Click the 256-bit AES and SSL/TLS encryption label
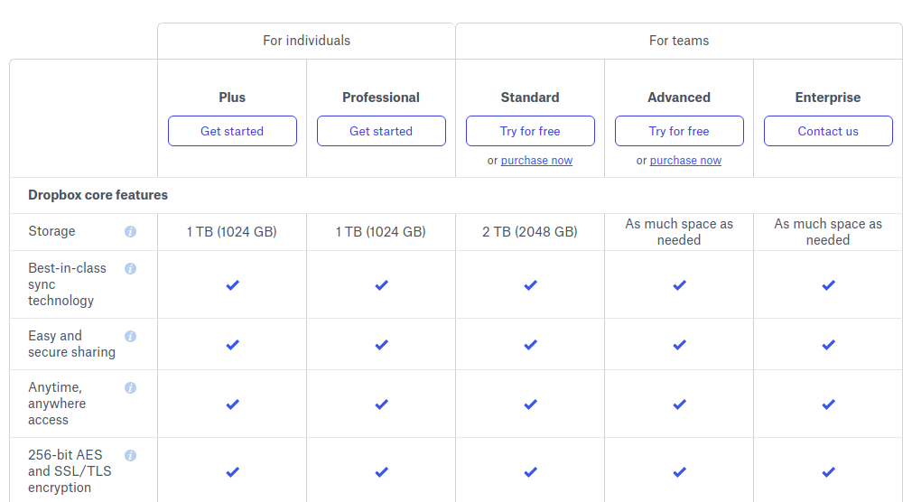Screen dimensions: 912x502 (70, 471)
